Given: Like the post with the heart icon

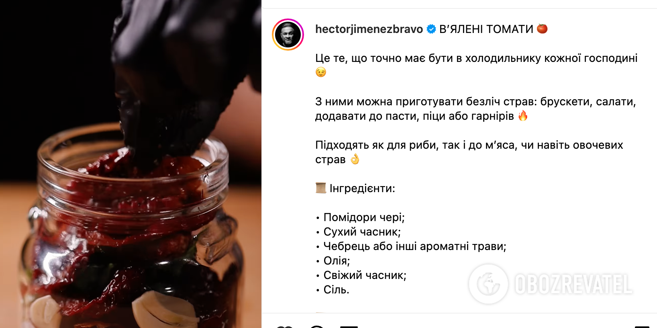Looking at the screenshot, I should pos(285,326).
